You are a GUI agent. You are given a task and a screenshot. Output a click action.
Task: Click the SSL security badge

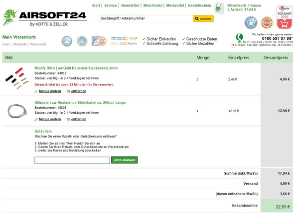coord(82,41)
